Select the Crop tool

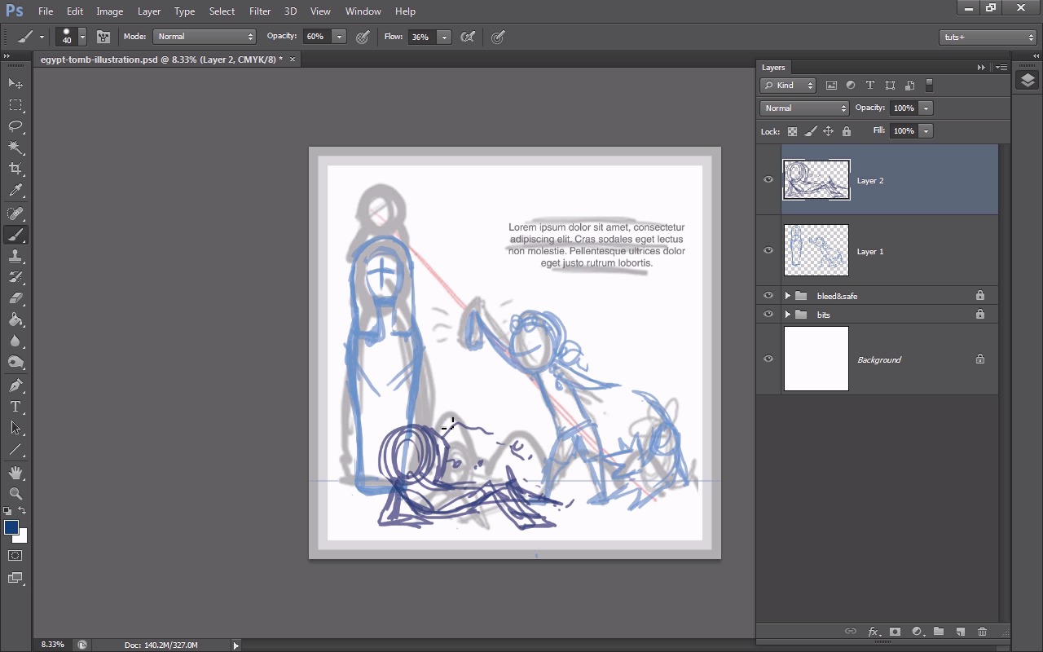15,169
